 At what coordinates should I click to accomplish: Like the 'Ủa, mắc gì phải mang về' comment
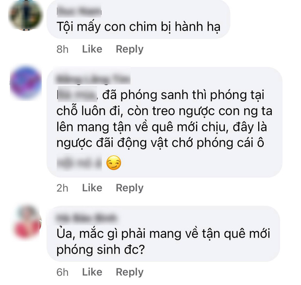tap(92, 272)
